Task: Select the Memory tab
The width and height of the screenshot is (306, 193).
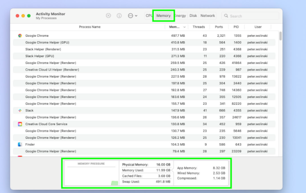Action: 163,16
